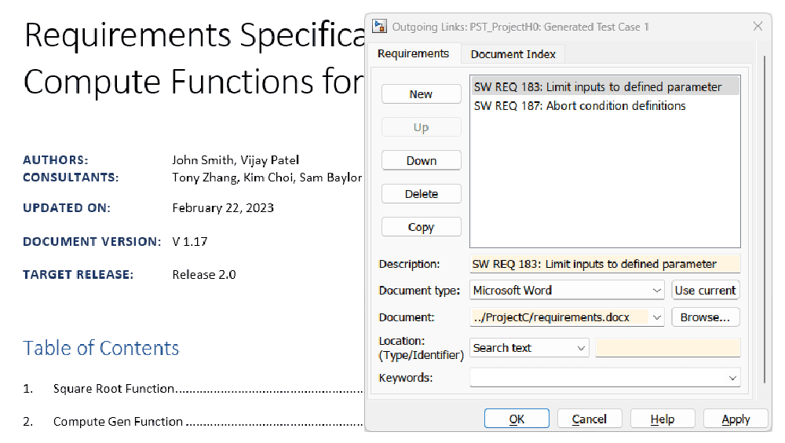
Task: Move requirement down with Down button
Action: 421,161
